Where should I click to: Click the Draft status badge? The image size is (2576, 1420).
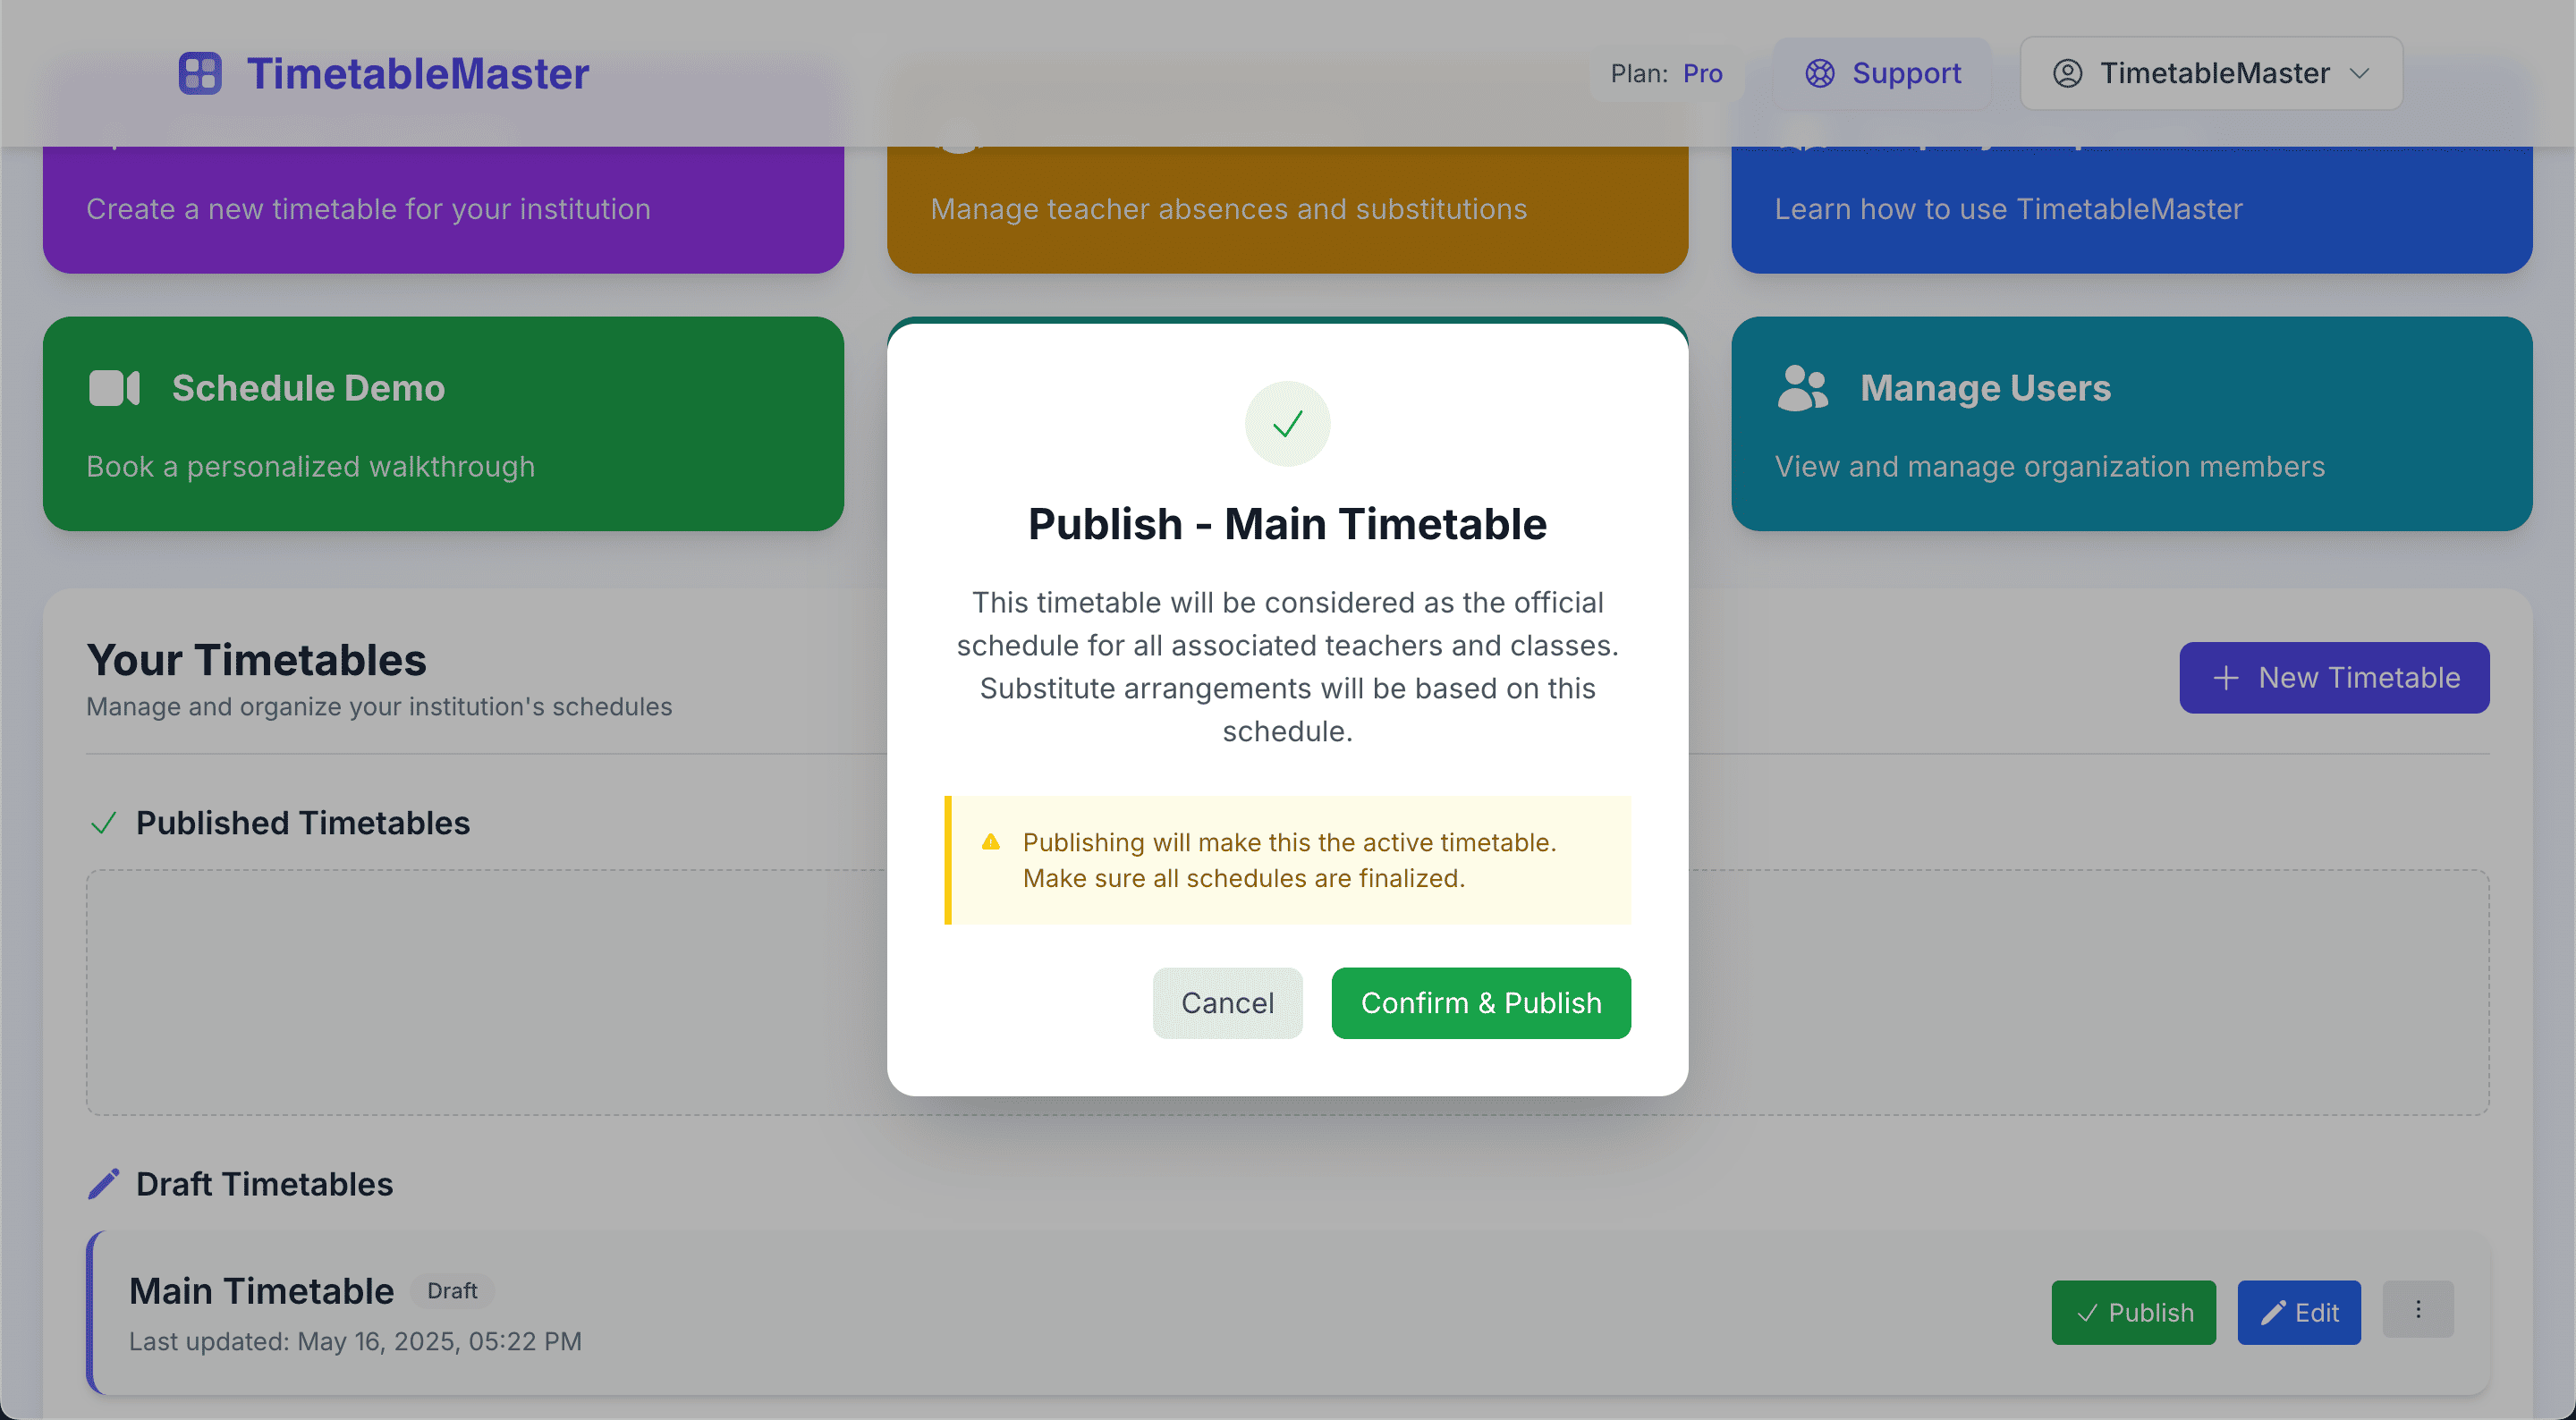(x=452, y=1291)
